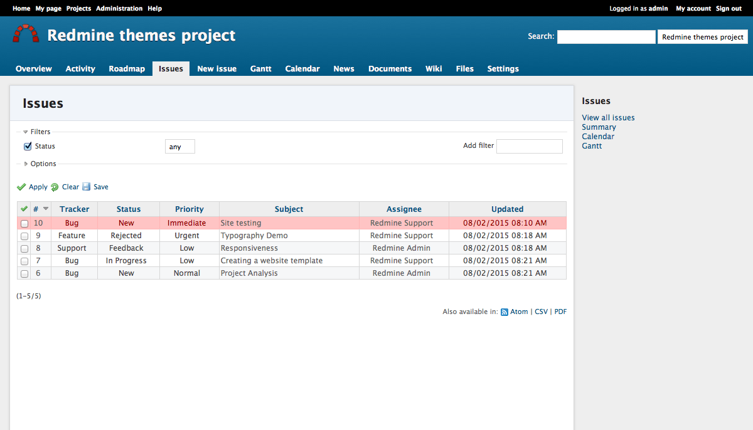
Task: Select checkbox for issue 6
Action: tap(24, 273)
